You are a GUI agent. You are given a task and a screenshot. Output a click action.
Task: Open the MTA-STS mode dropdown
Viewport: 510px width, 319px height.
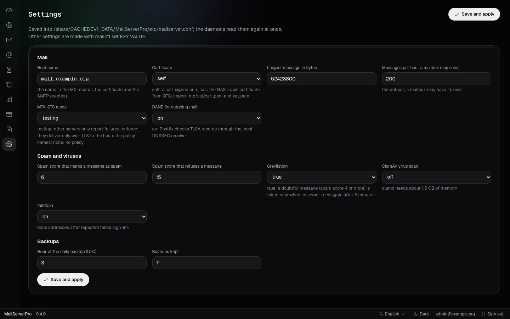92,118
